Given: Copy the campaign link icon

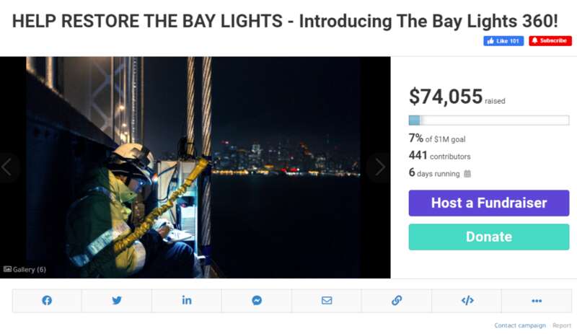Looking at the screenshot, I should click(397, 301).
